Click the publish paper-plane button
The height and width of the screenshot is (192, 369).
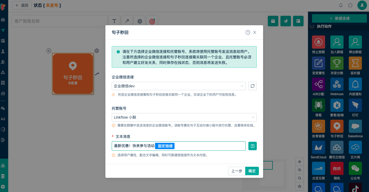coord(286,21)
